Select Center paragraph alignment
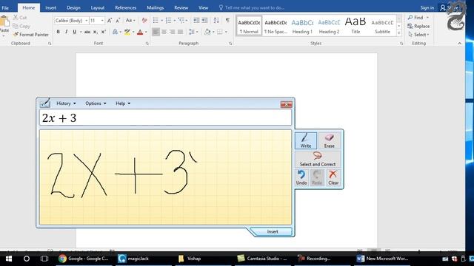The image size is (474, 266). tap(164, 32)
